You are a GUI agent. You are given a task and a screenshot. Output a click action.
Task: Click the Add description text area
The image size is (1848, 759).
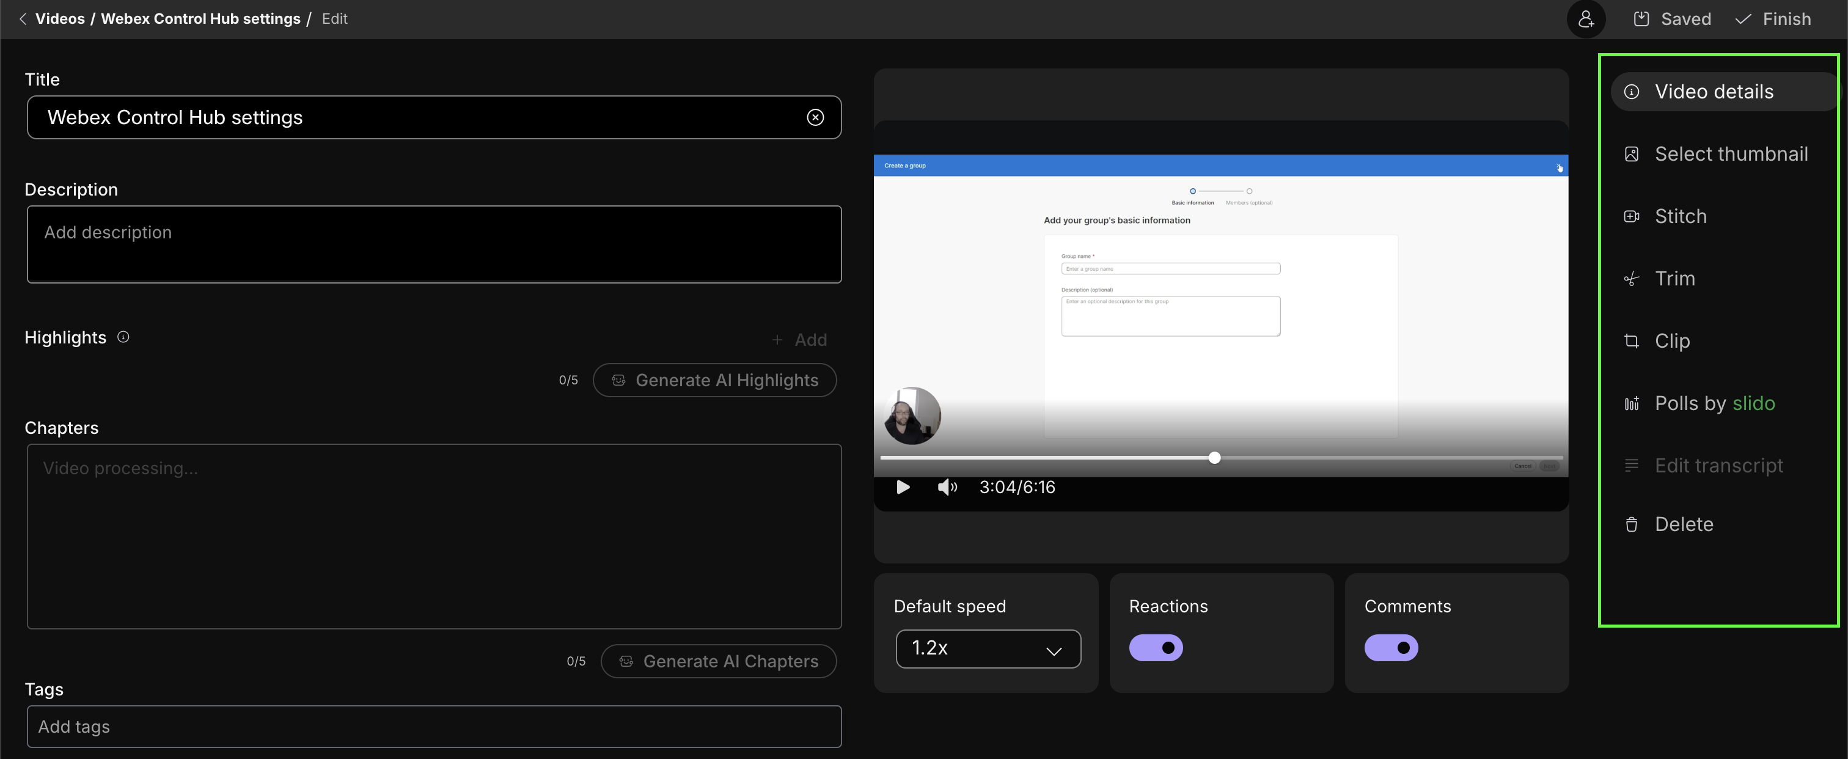pyautogui.click(x=434, y=244)
